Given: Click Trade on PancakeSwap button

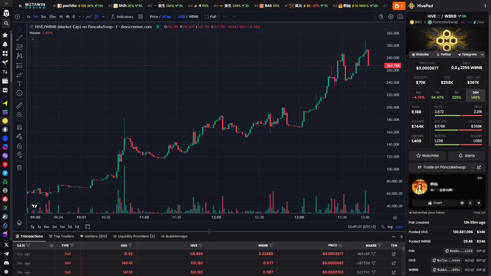Looking at the screenshot, I should coord(441,167).
